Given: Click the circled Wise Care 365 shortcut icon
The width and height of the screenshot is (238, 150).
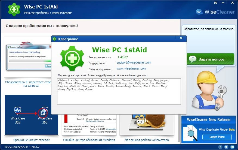Looking at the screenshot, I should click(43, 112).
